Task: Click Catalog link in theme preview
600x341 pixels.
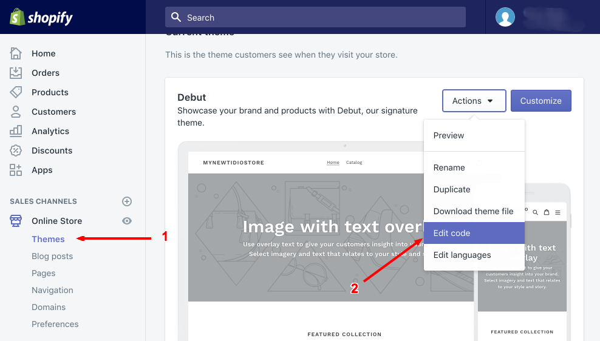Action: (354, 163)
